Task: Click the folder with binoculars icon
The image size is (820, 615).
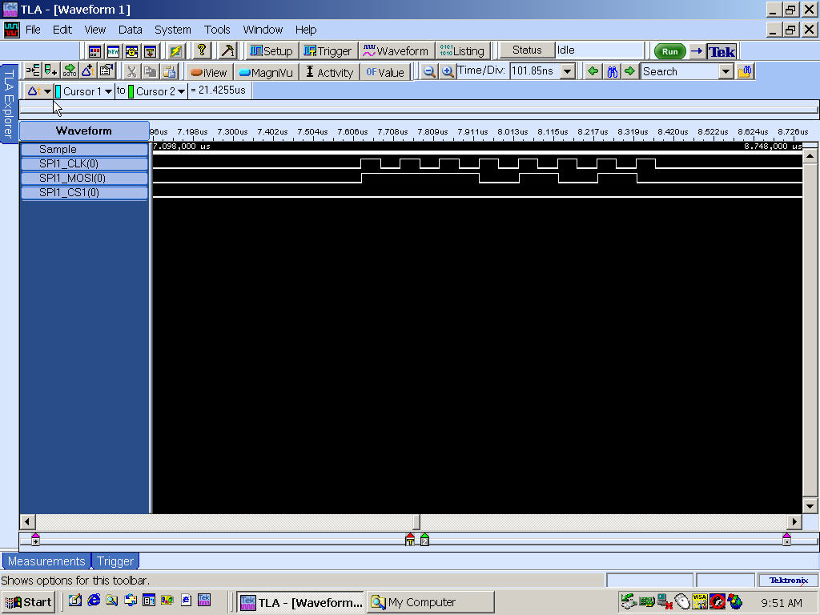Action: point(745,71)
